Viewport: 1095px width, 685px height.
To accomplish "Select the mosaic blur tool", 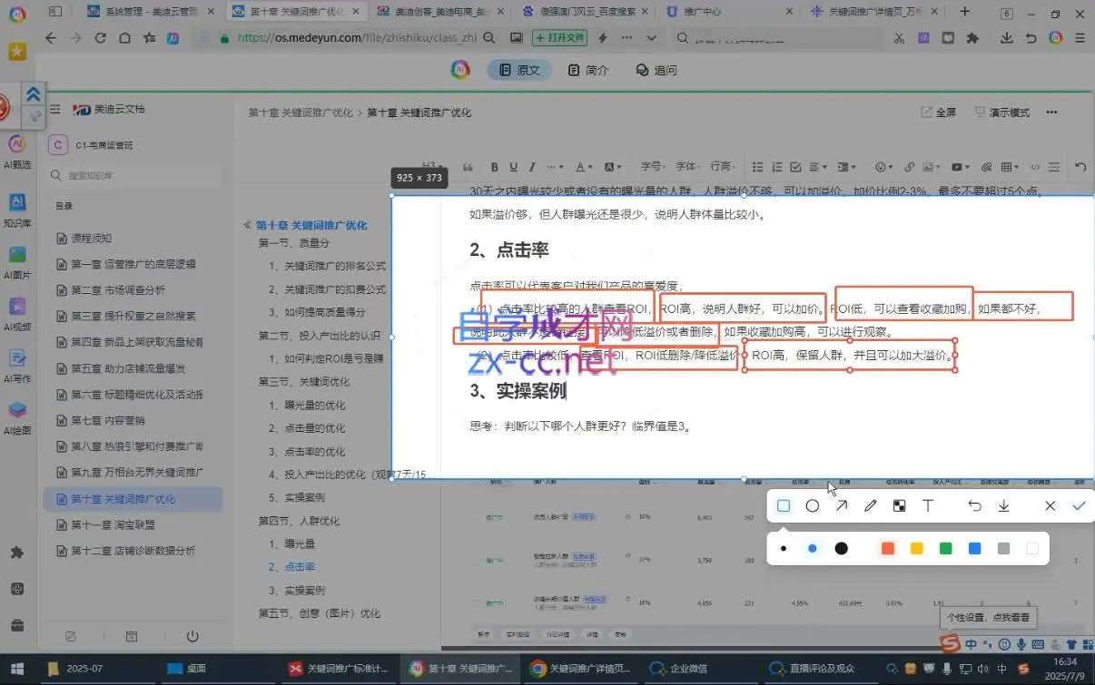I will (899, 505).
